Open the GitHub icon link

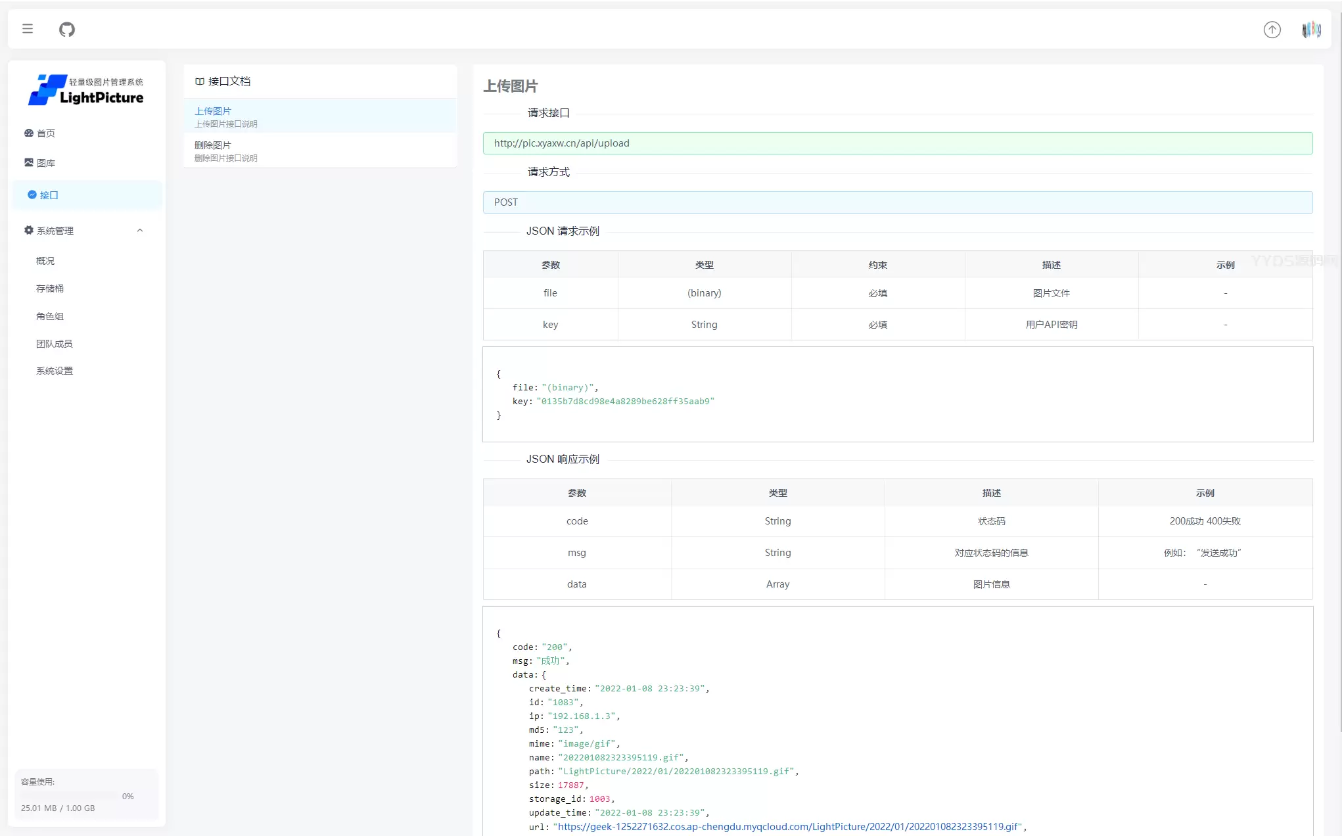click(x=67, y=29)
